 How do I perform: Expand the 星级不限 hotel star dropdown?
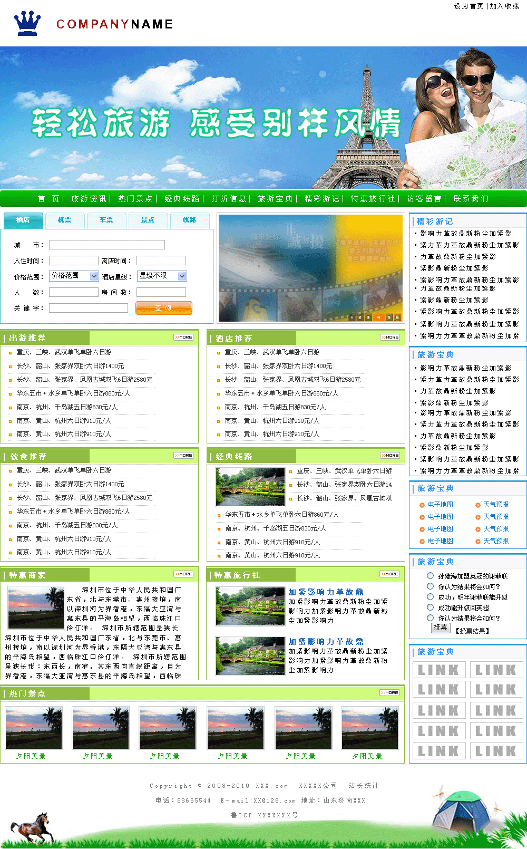[162, 276]
